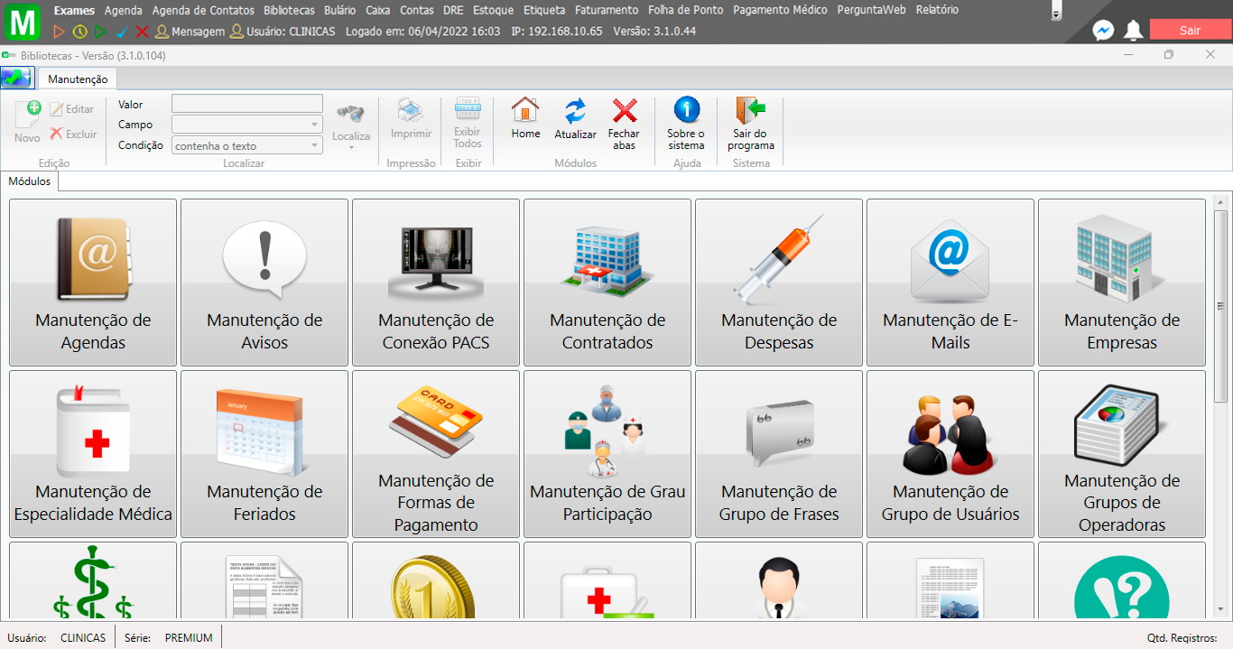Open Manutenção de Avisos module
Image resolution: width=1233 pixels, height=649 pixels.
pyautogui.click(x=264, y=283)
